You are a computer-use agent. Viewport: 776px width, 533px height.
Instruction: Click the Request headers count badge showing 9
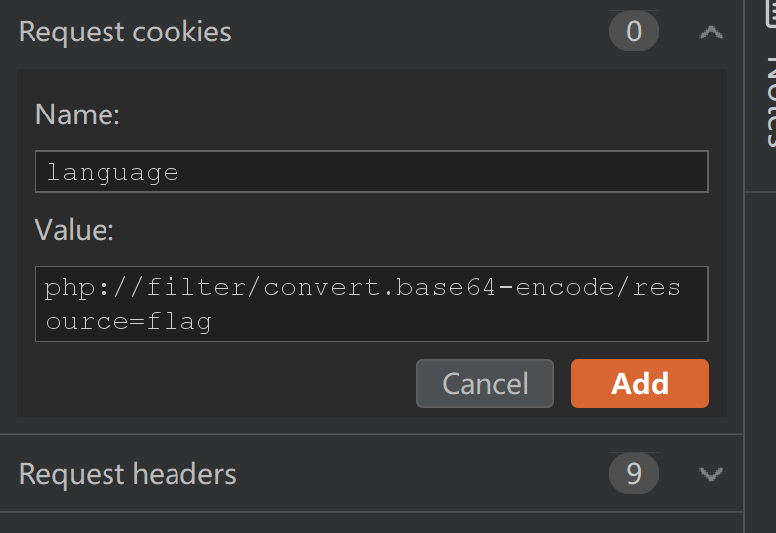[x=634, y=473]
